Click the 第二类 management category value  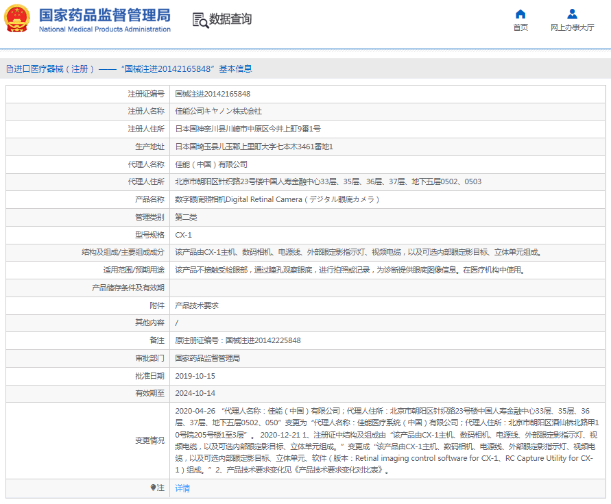click(186, 217)
